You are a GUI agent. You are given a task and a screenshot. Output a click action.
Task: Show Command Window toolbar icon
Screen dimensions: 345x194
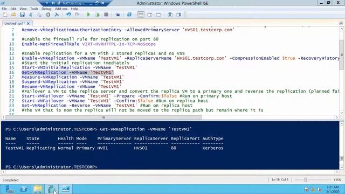click(170, 15)
